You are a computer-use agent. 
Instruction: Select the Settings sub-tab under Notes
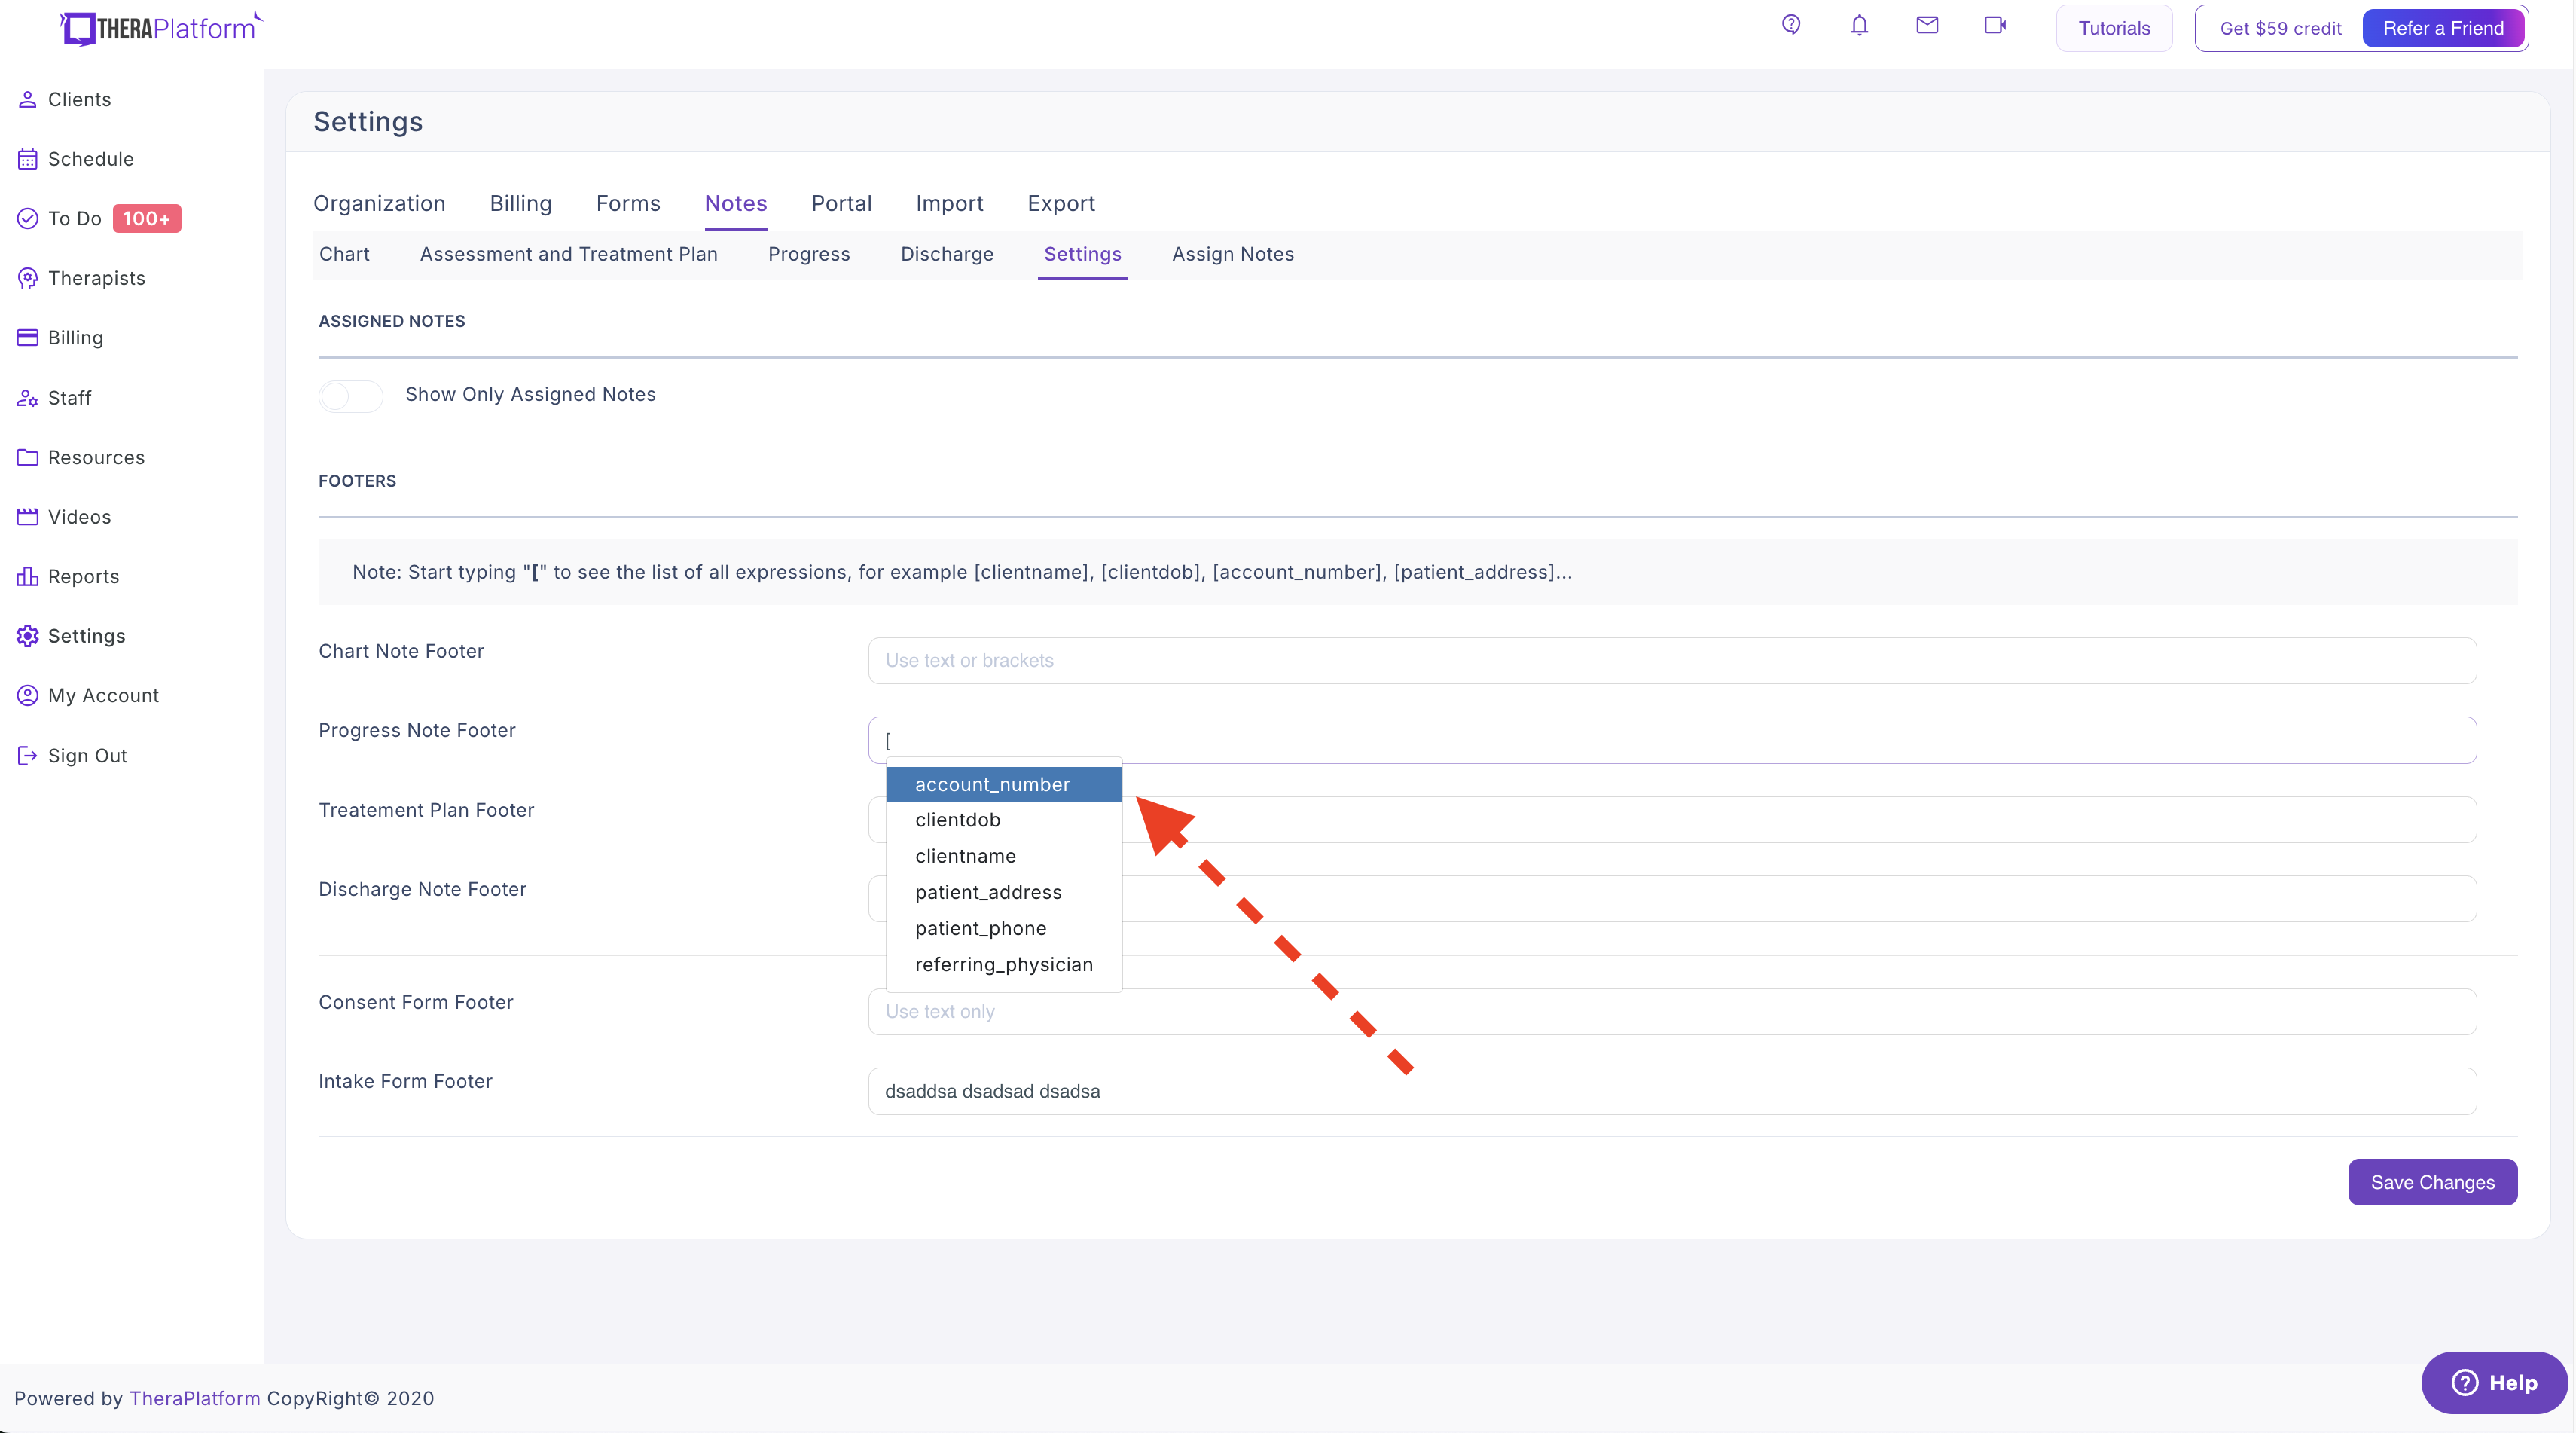[x=1082, y=254]
